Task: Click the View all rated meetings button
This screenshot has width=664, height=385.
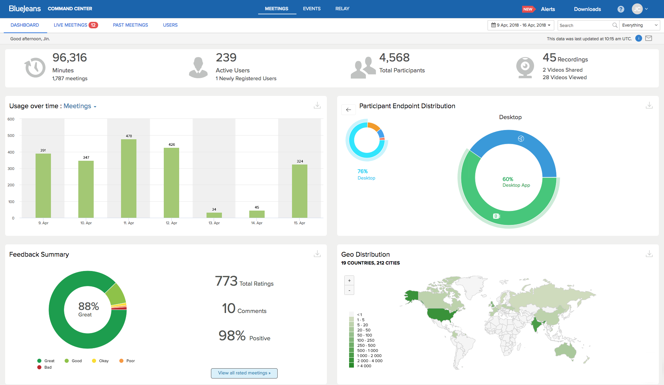Action: 244,373
